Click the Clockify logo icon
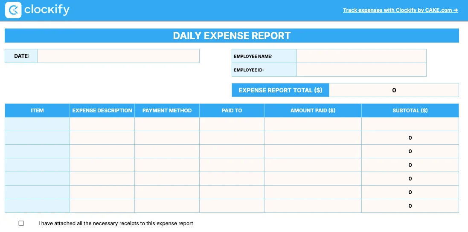The image size is (468, 232). 13,10
